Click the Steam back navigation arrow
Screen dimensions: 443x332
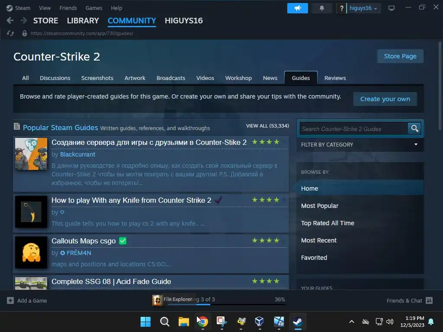(10, 20)
